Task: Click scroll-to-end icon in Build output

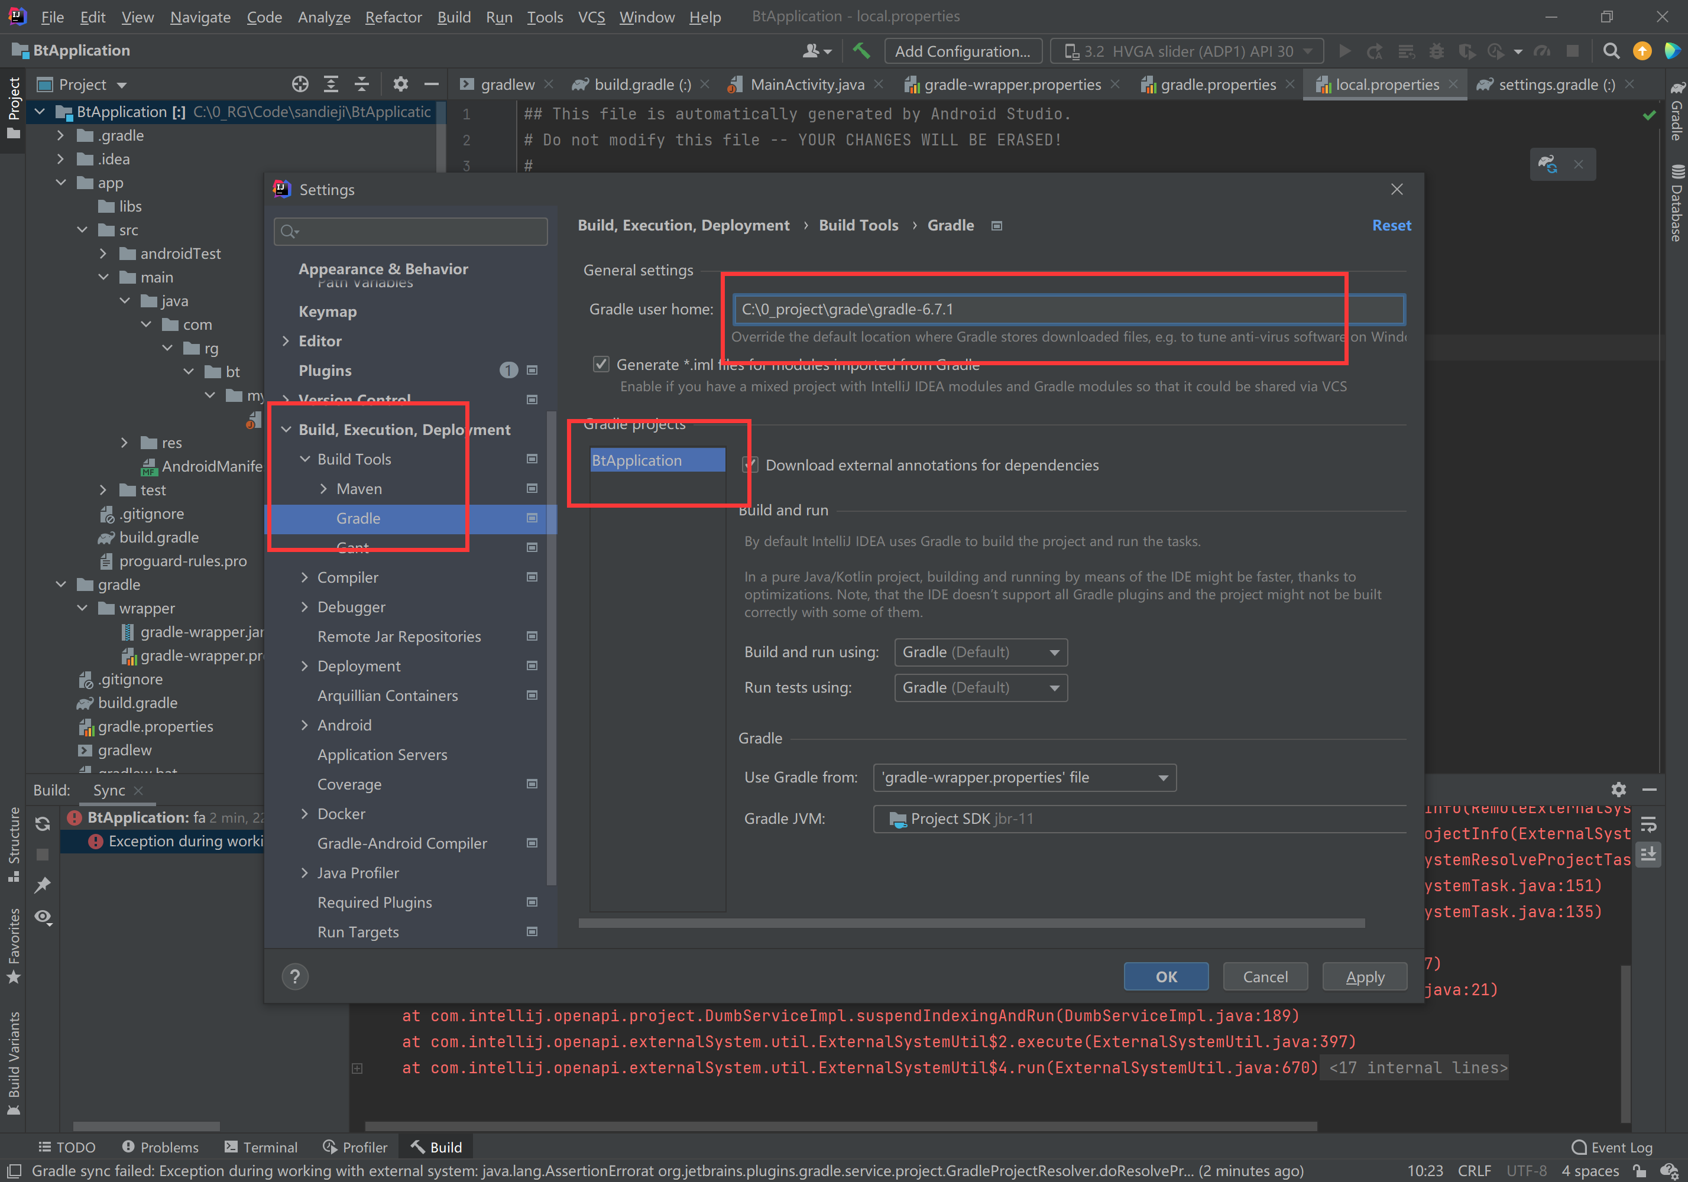Action: point(1648,855)
